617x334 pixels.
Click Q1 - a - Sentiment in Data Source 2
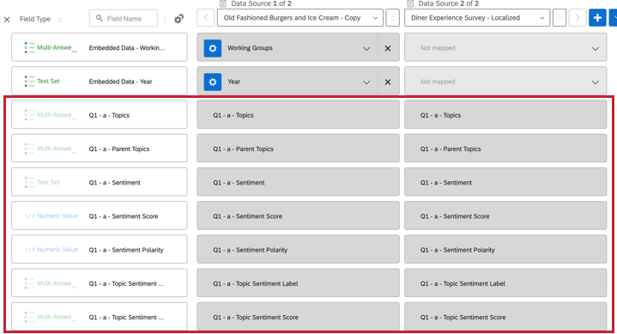[505, 182]
